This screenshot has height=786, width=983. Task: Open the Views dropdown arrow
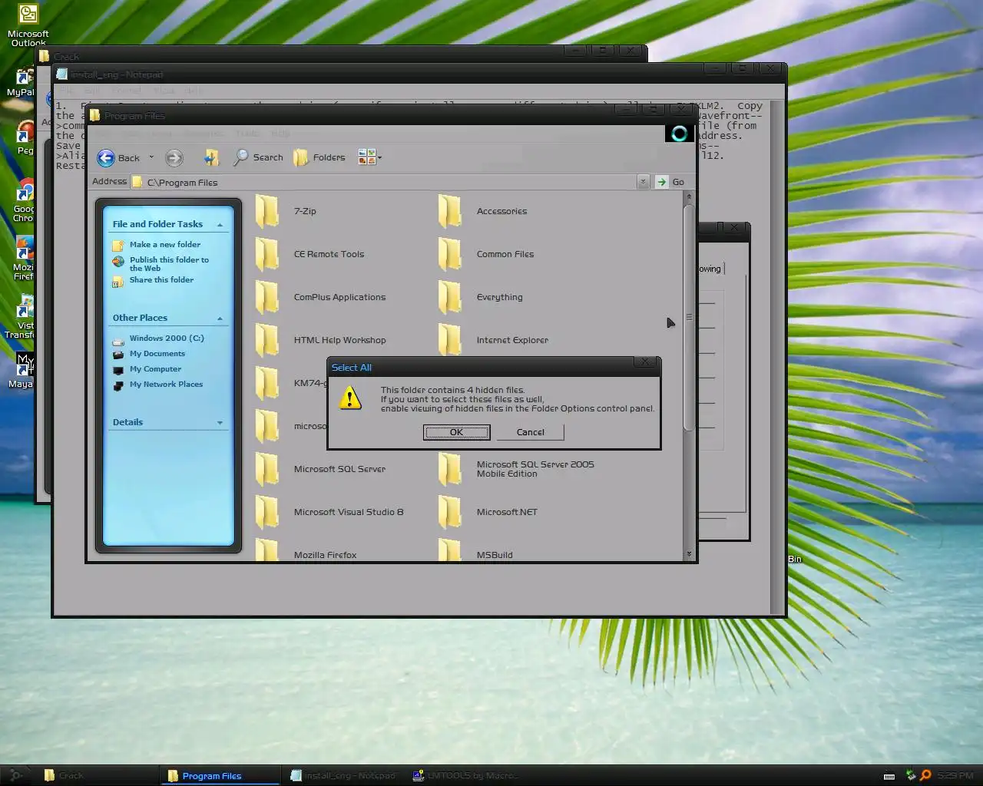[x=379, y=158]
